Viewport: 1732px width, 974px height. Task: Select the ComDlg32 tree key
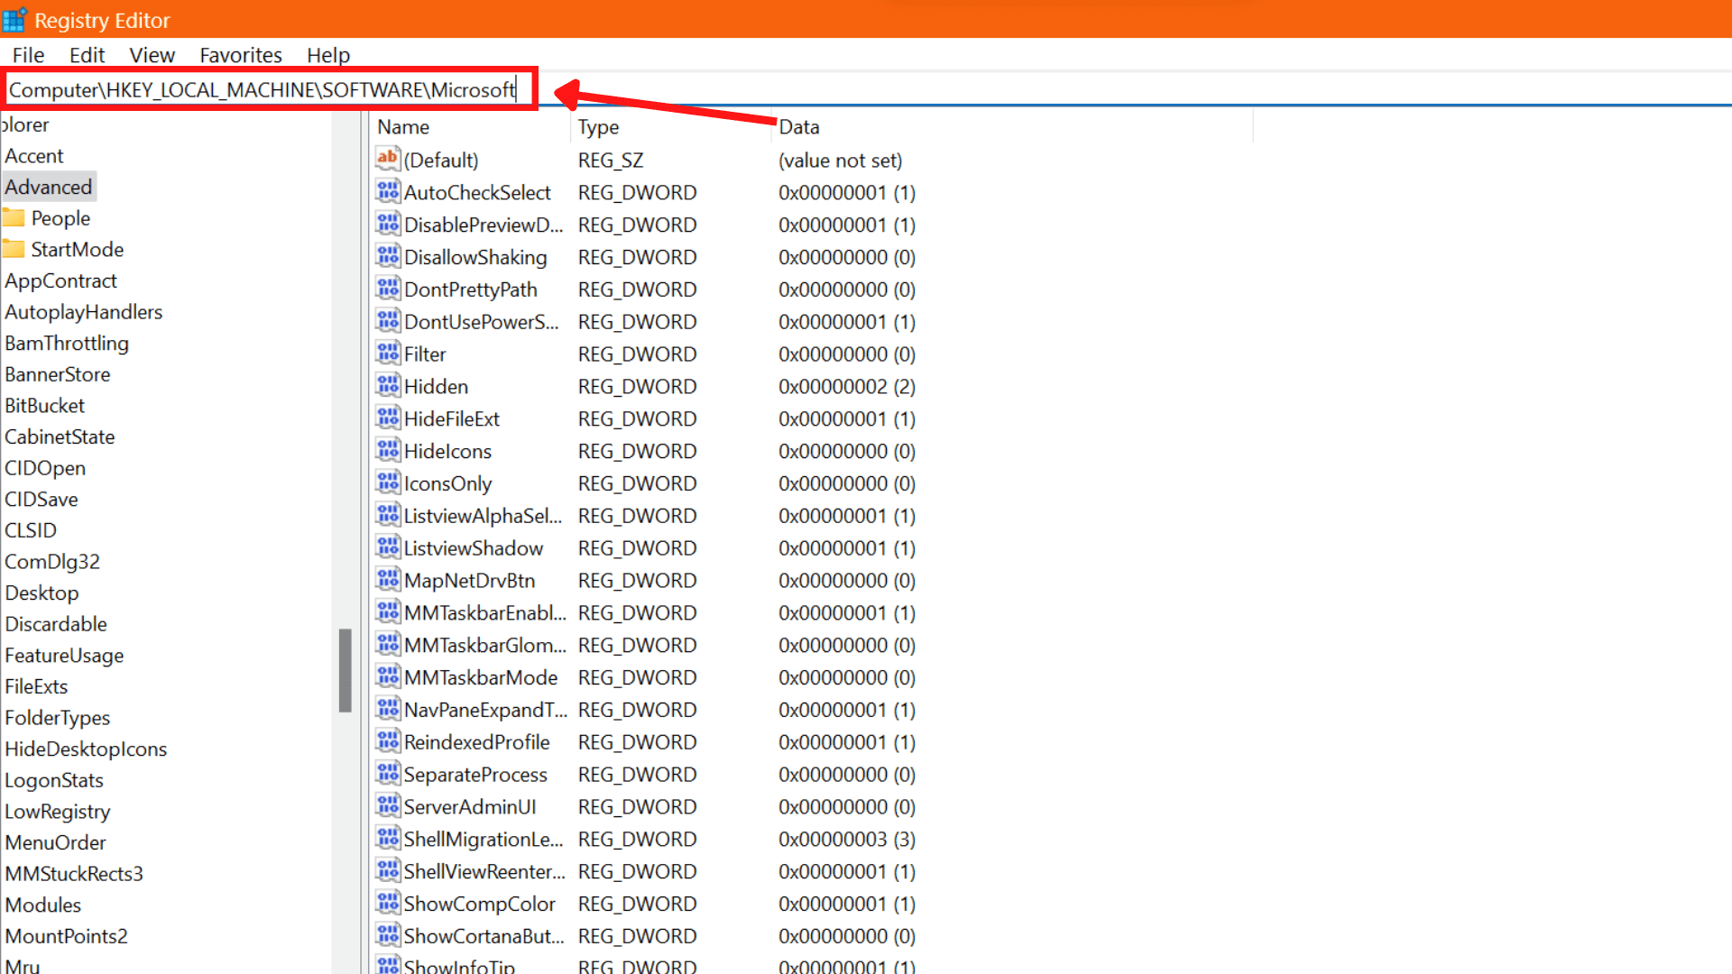click(x=52, y=562)
